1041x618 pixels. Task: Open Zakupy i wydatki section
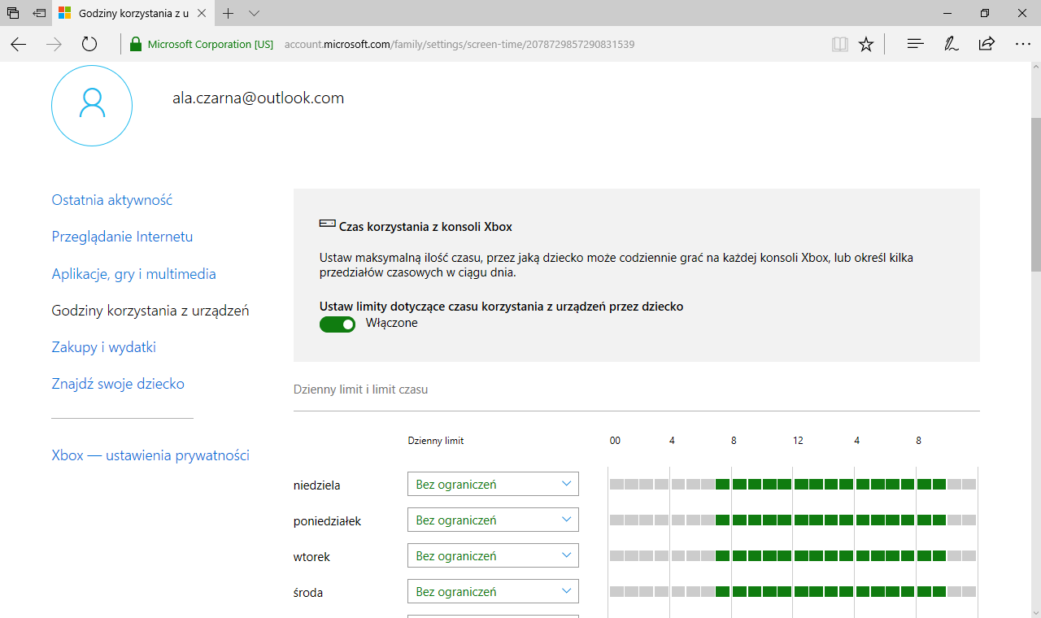[x=103, y=347]
